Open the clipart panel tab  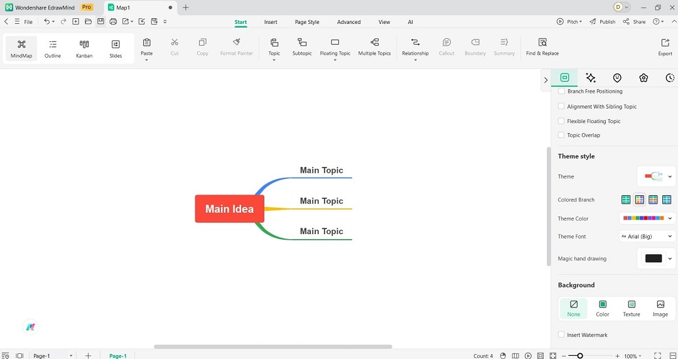coord(643,78)
